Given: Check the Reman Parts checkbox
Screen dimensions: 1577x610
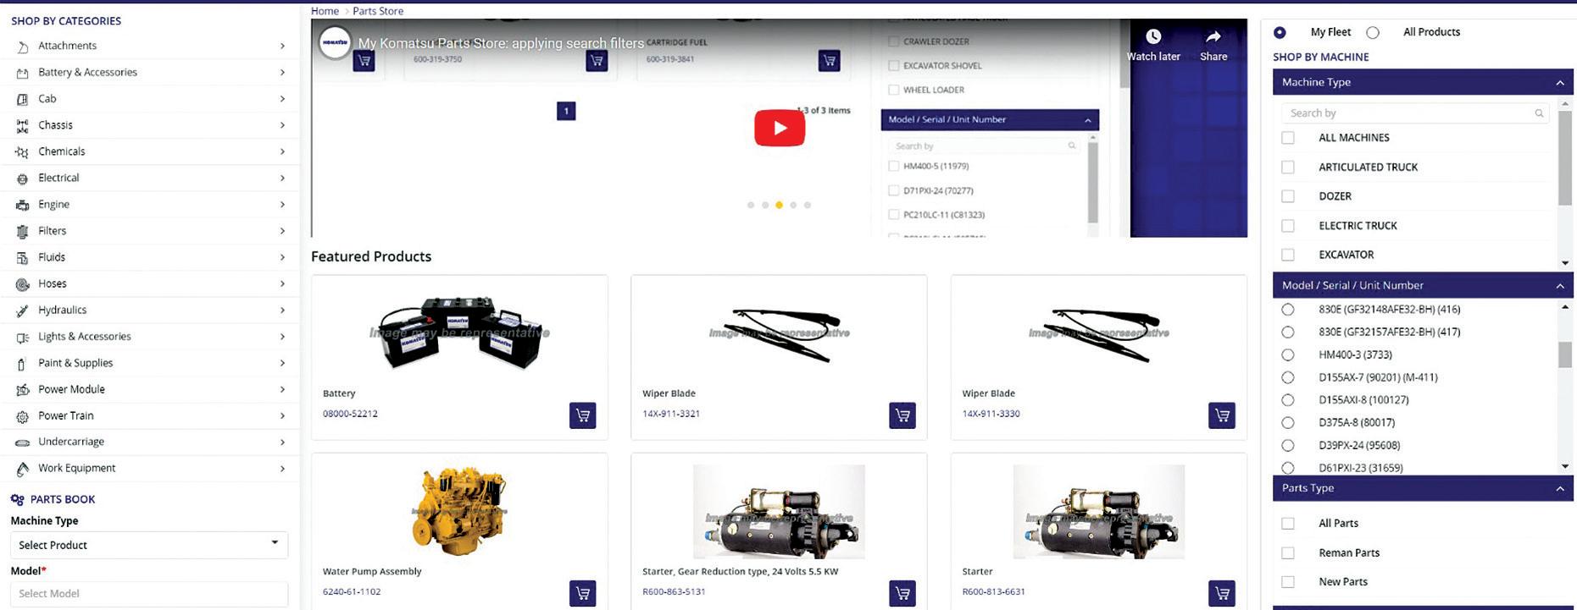Looking at the screenshot, I should [1288, 552].
